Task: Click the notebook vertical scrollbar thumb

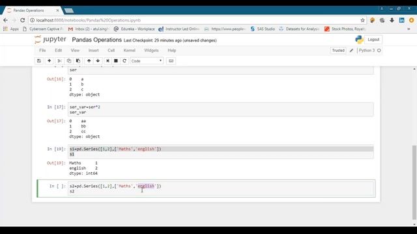Action: coord(414,183)
